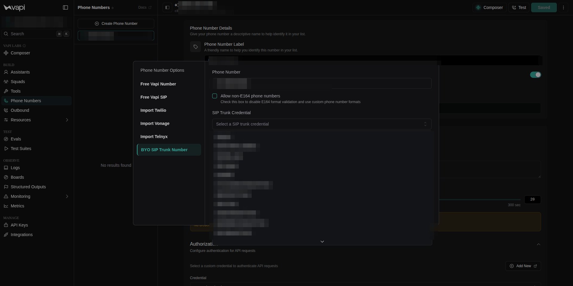The width and height of the screenshot is (573, 286).
Task: Click the Logs icon
Action: point(6,168)
